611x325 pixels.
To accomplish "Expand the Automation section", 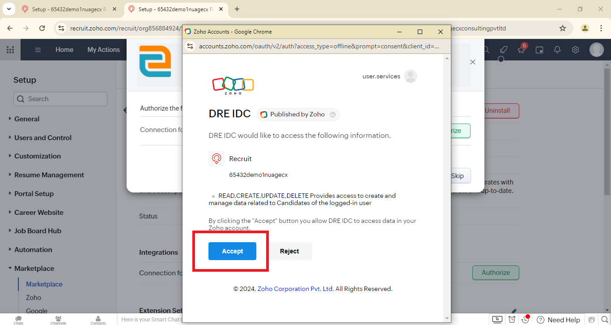I will [33, 250].
